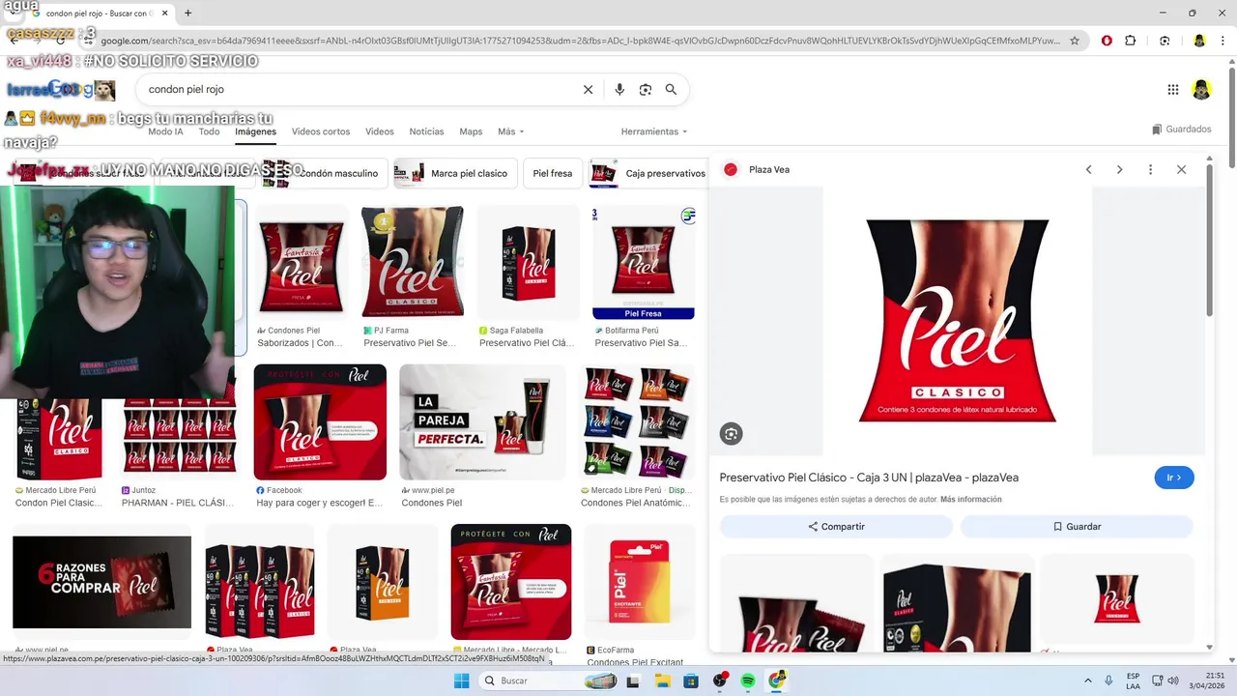Open OBS Studio from the taskbar
Image resolution: width=1237 pixels, height=696 pixels.
click(720, 681)
